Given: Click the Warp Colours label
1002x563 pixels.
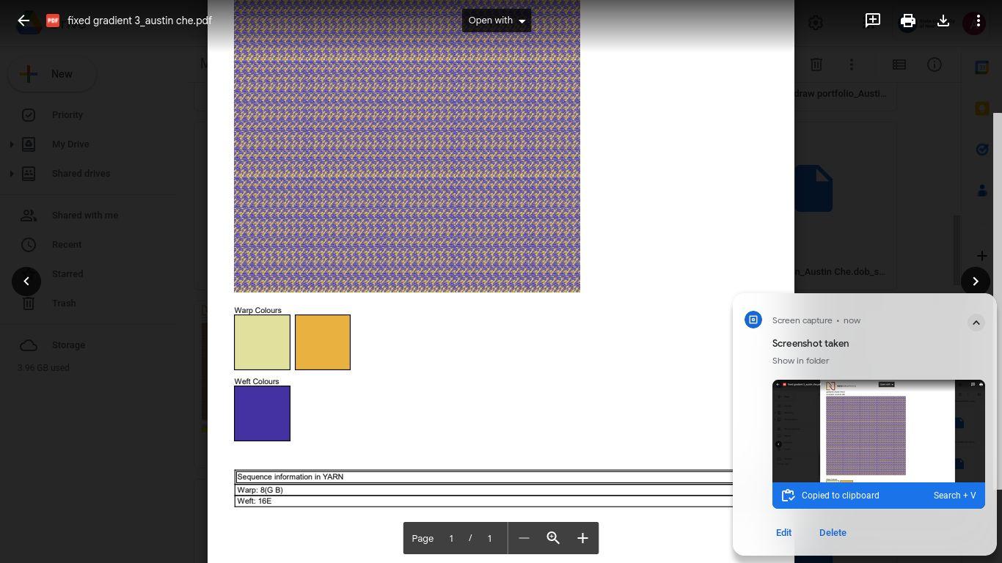Looking at the screenshot, I should [257, 311].
